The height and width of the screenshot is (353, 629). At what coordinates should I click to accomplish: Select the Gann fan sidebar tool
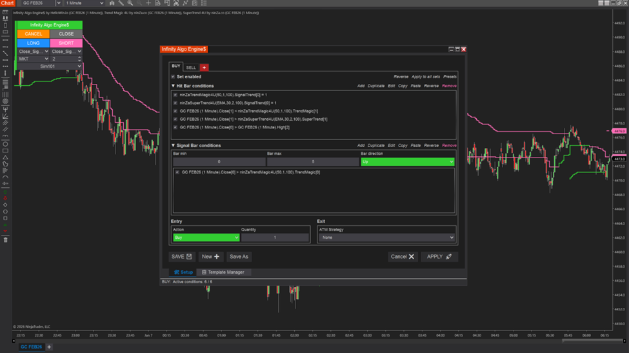point(5,116)
